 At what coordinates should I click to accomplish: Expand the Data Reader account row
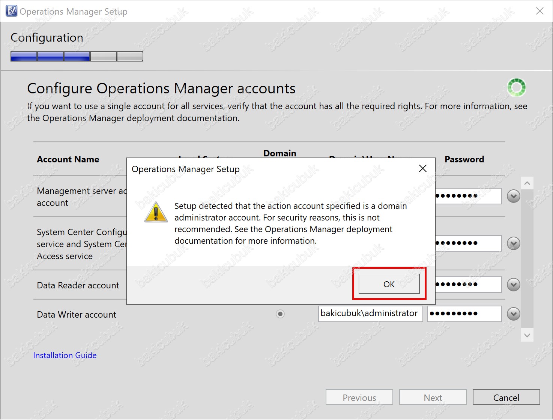pyautogui.click(x=513, y=285)
